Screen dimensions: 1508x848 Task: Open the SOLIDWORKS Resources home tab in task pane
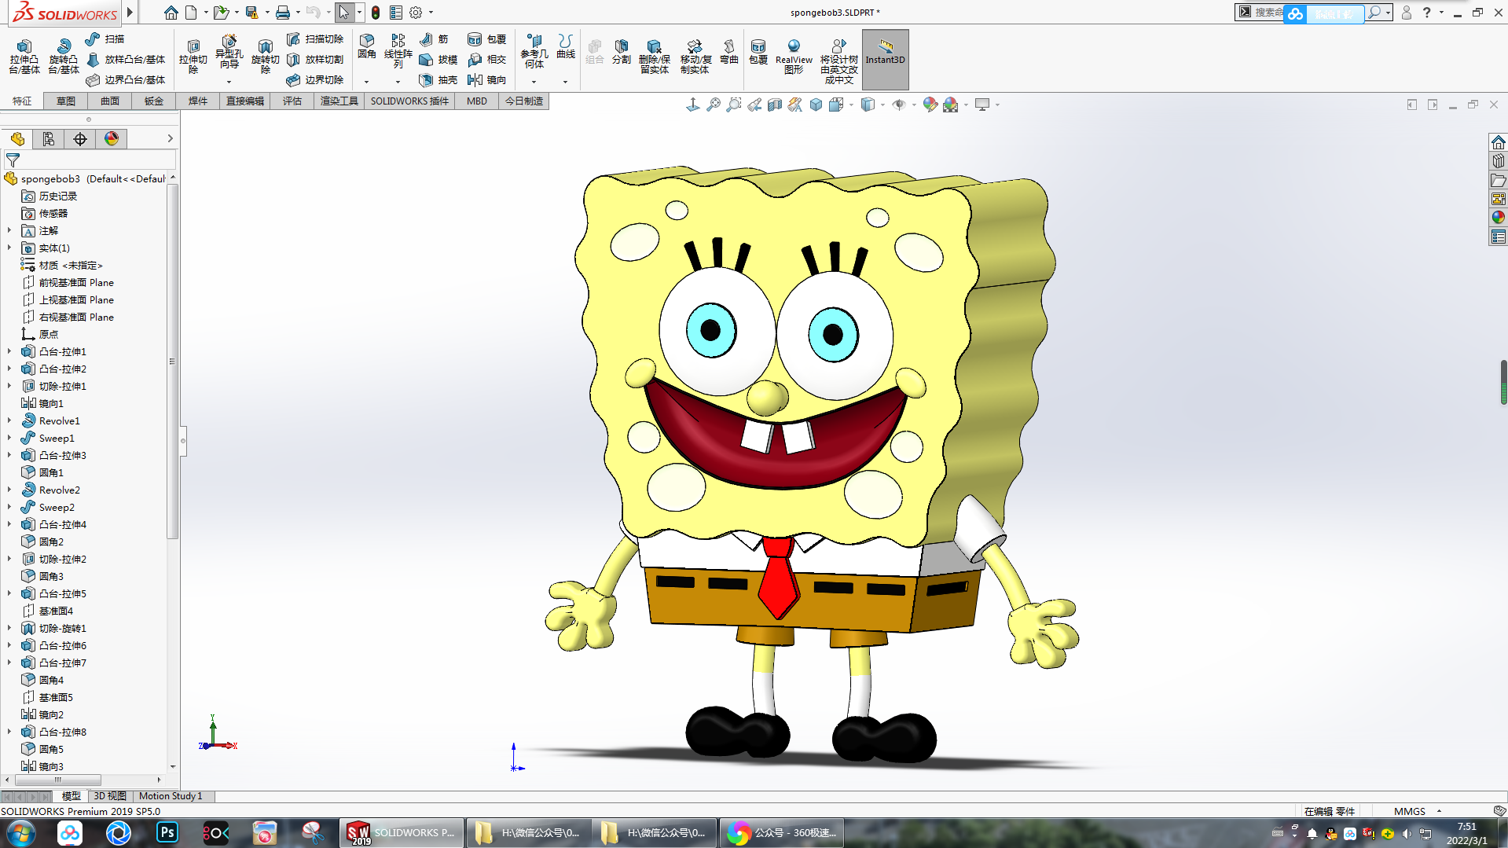click(1498, 142)
